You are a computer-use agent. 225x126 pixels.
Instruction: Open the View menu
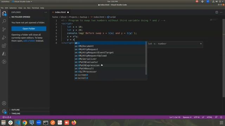click(20, 8)
